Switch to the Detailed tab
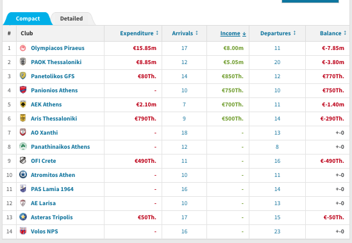The height and width of the screenshot is (243, 352). pyautogui.click(x=71, y=19)
